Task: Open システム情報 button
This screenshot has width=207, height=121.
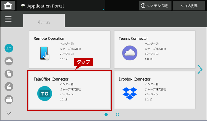Action: point(155,6)
